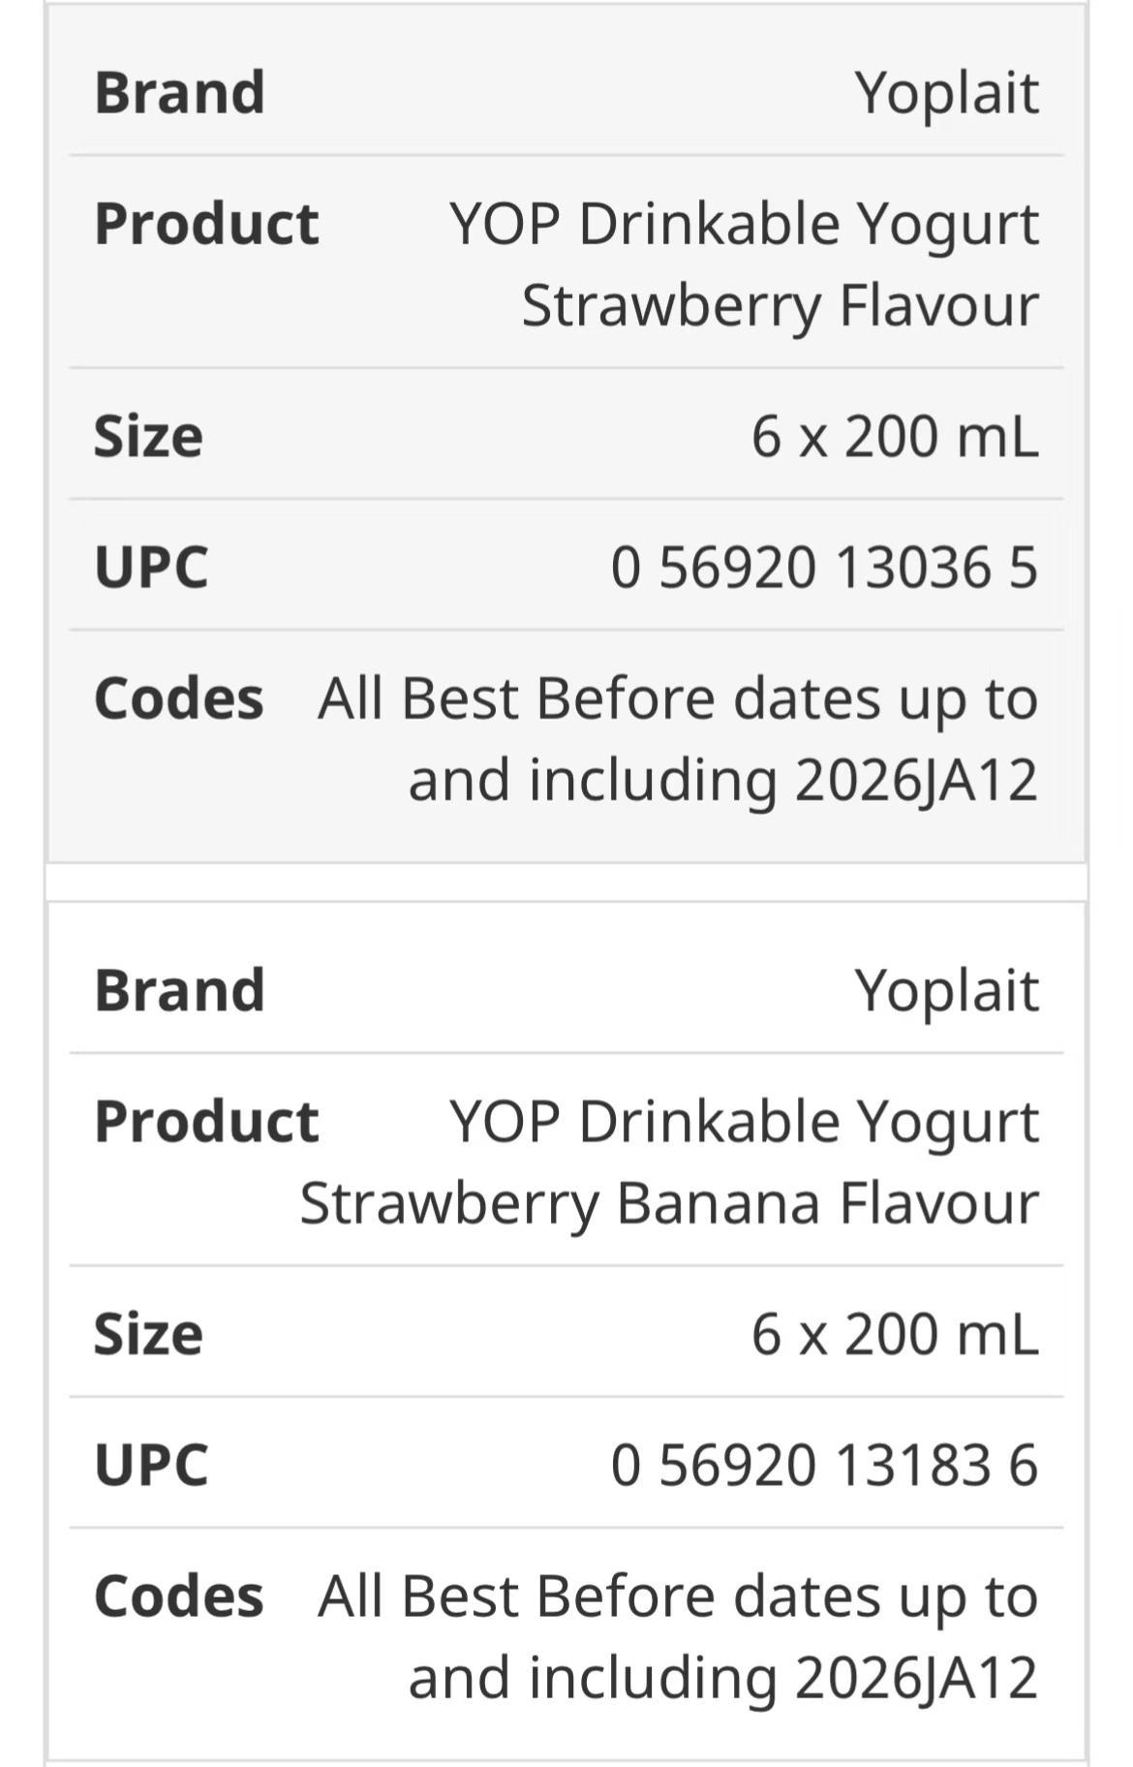Click 6 x 200 mL for Strawberry Banana
This screenshot has height=1767, width=1133.
click(894, 1333)
